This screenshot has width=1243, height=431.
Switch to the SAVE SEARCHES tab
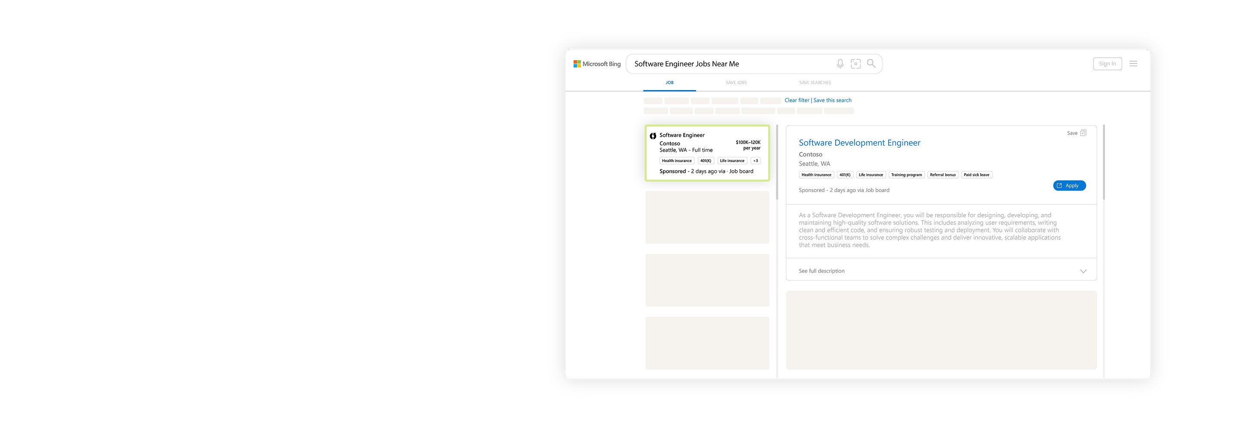pos(814,83)
